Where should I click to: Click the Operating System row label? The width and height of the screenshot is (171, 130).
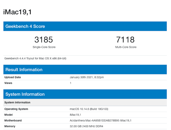[x=16, y=109]
